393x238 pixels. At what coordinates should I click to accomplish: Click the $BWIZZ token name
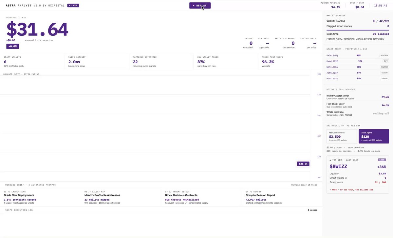tap(338, 167)
